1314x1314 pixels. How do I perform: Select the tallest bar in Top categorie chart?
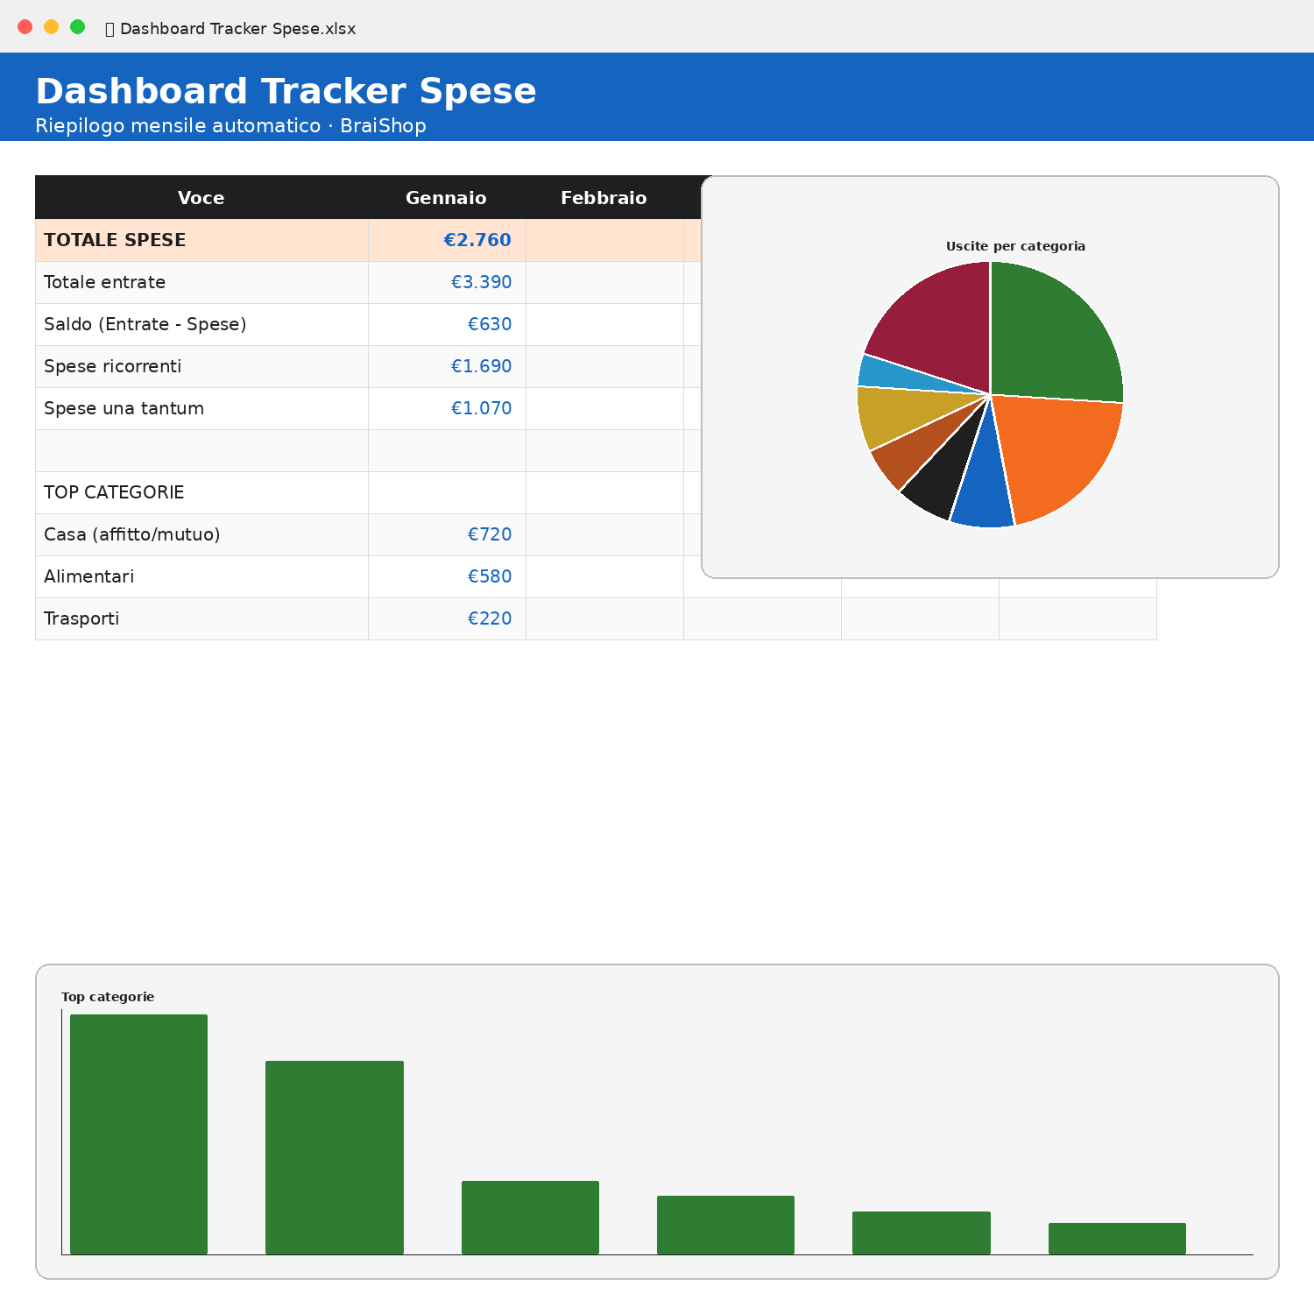coord(138,1134)
